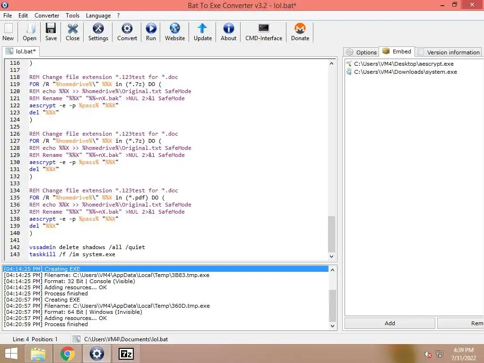
Task: Click the app icon in the title bar
Action: [5, 5]
